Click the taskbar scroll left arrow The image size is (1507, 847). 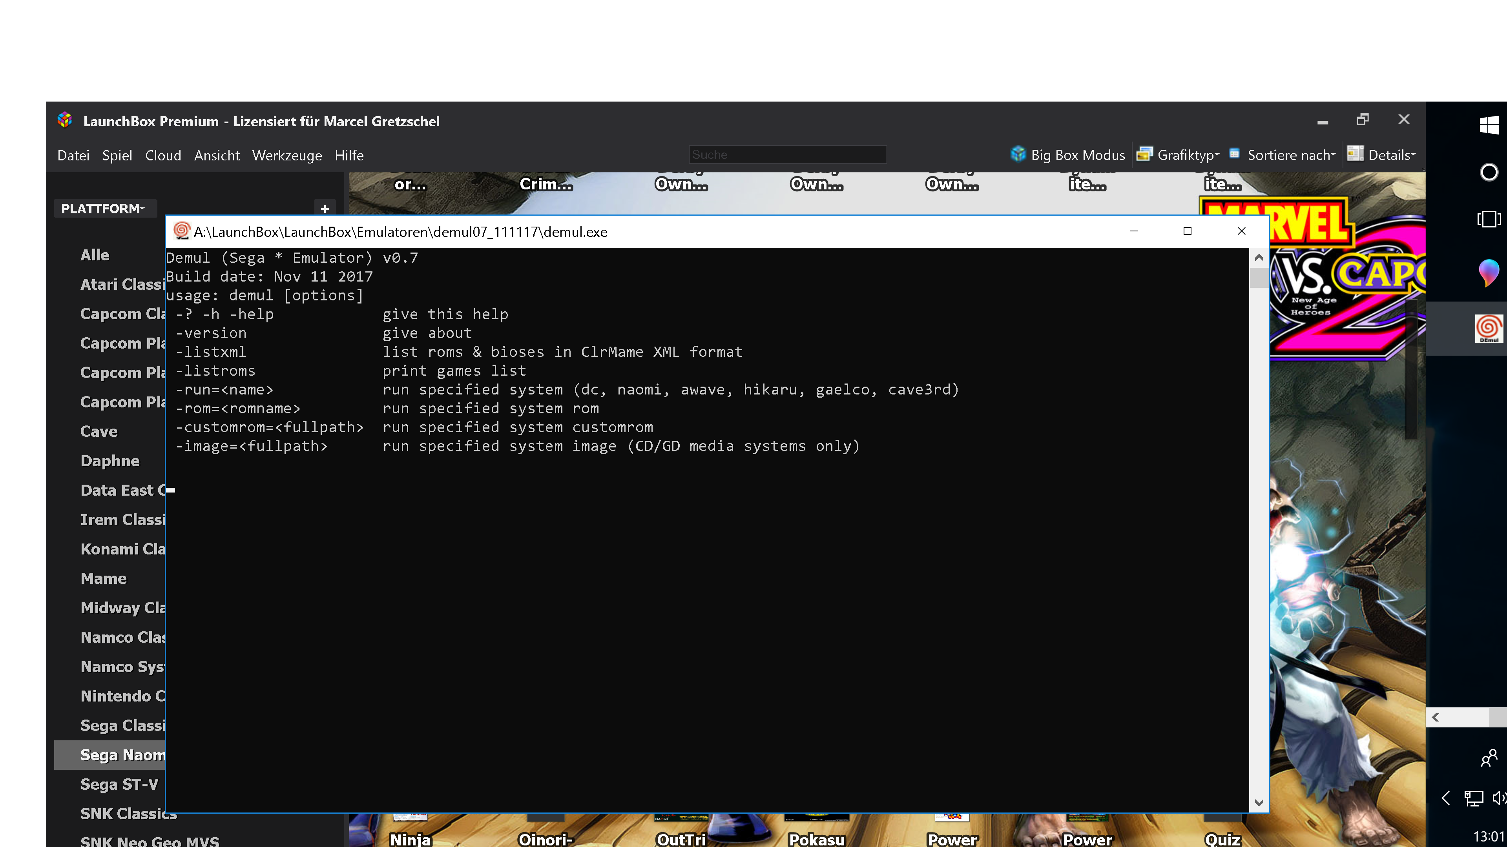point(1435,717)
